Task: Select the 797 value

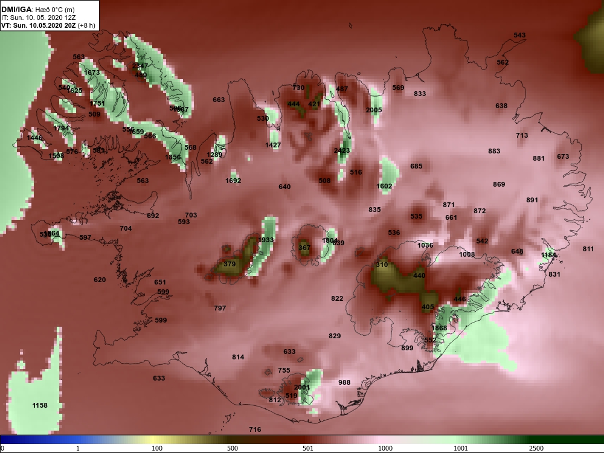Action: tap(220, 308)
